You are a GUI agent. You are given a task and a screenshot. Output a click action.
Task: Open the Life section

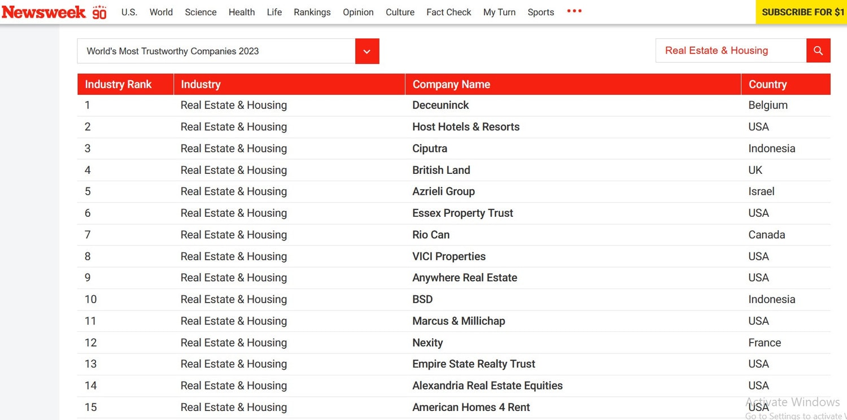click(274, 12)
